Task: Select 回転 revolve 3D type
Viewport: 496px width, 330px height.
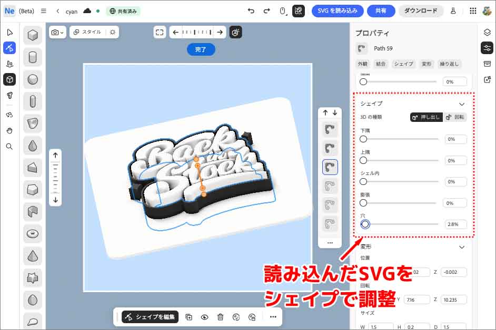Action: coord(455,117)
